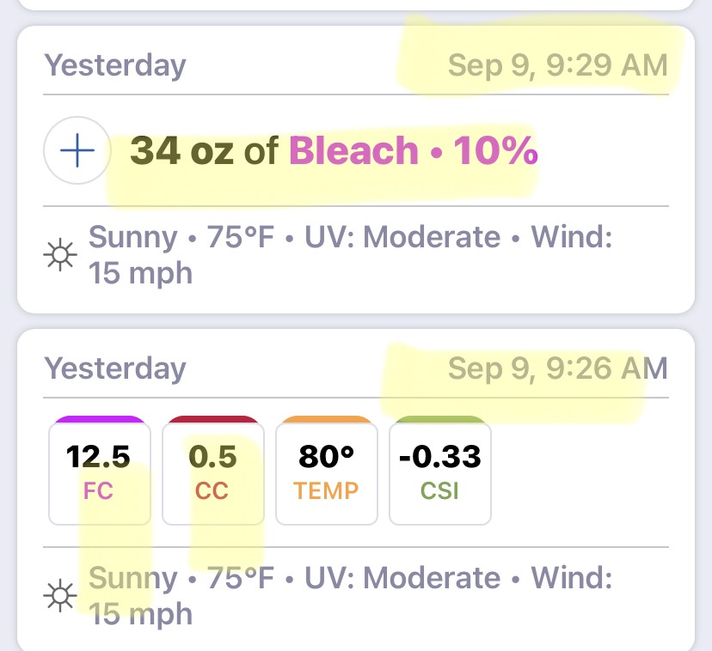
Task: Click the sun icon in bleach card
Action: coord(60,255)
